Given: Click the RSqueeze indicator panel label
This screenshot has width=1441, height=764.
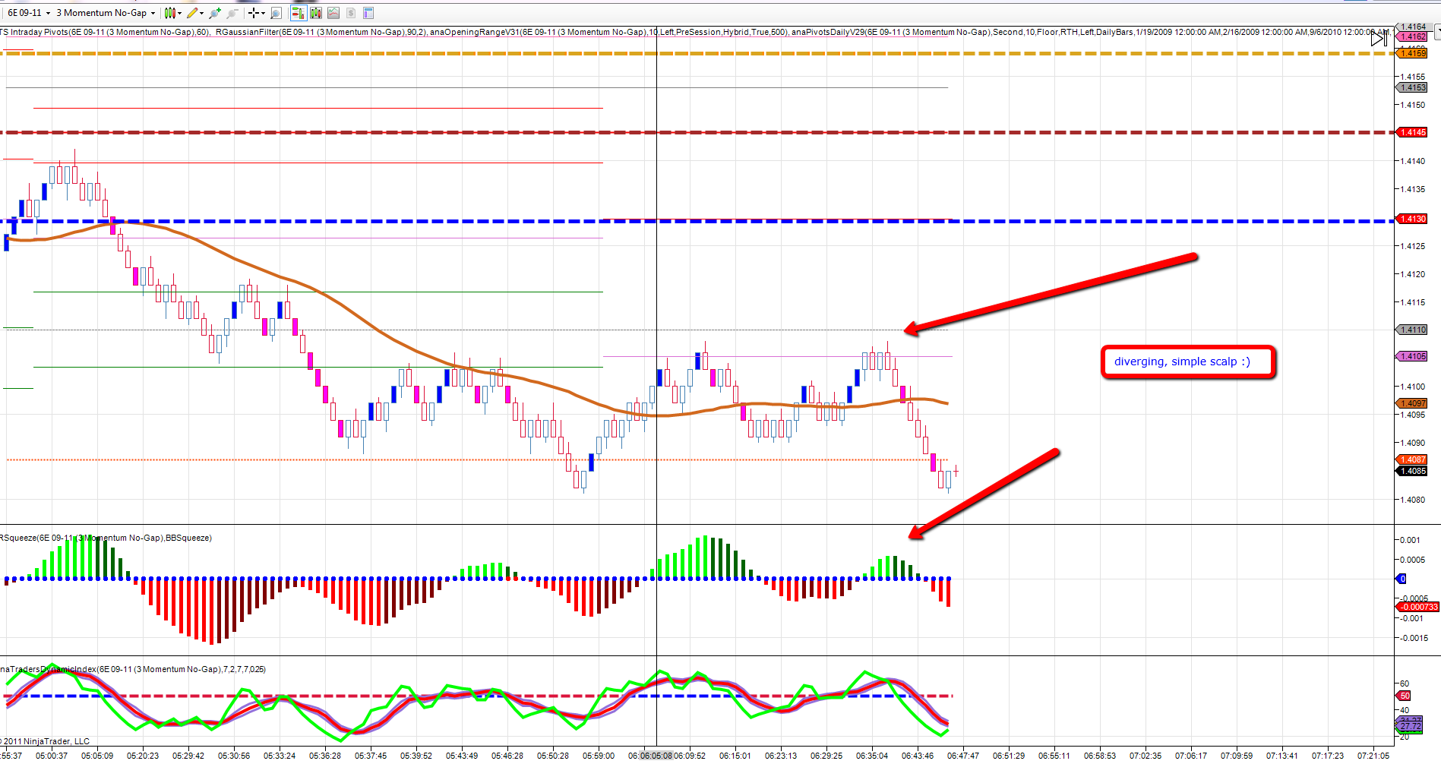Looking at the screenshot, I should 106,538.
